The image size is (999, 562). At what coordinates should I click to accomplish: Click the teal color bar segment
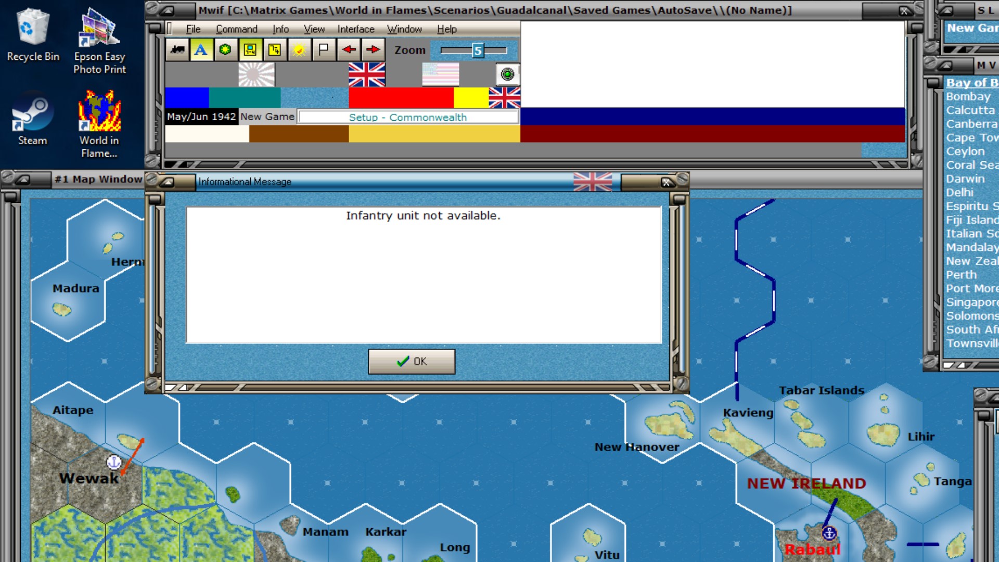(245, 97)
